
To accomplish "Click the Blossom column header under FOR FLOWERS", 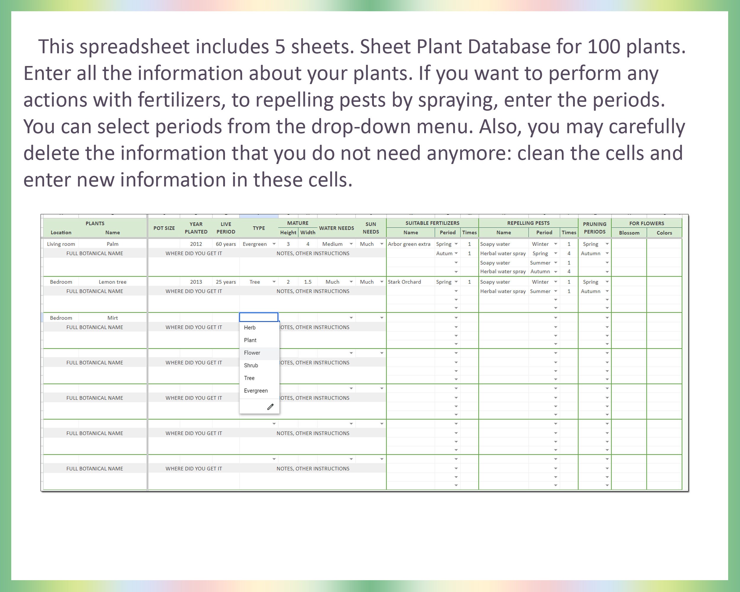I will click(630, 233).
